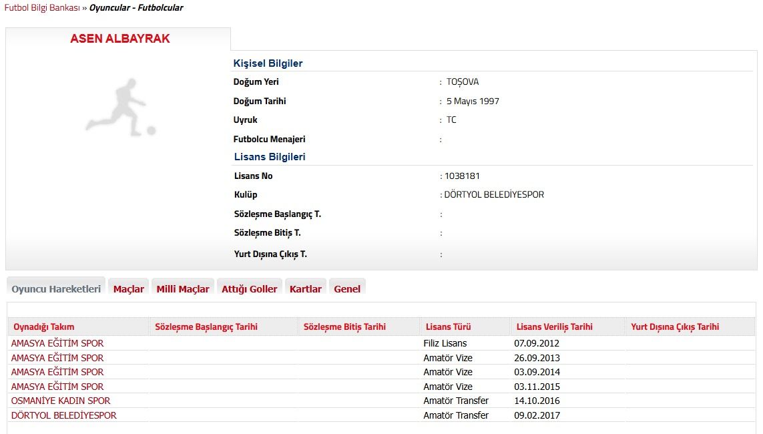
Task: Open the OSMANİYE KADIN SPOR team link
Action: pyautogui.click(x=61, y=401)
